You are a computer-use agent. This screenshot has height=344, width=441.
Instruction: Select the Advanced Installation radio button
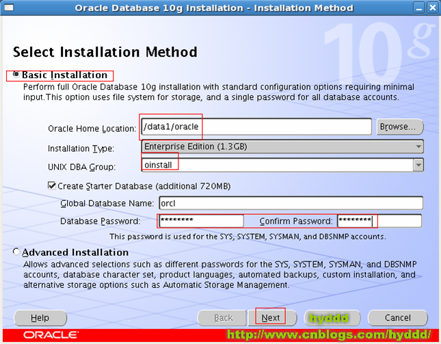point(16,252)
